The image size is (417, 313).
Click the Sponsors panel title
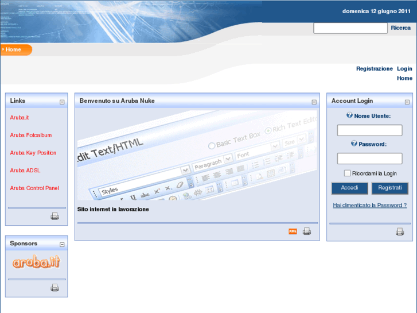click(x=24, y=243)
